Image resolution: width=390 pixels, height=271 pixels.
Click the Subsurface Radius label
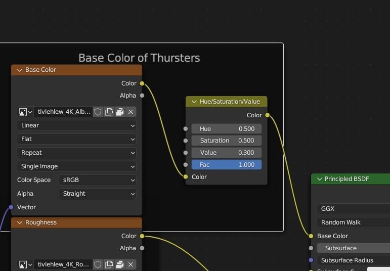click(347, 260)
